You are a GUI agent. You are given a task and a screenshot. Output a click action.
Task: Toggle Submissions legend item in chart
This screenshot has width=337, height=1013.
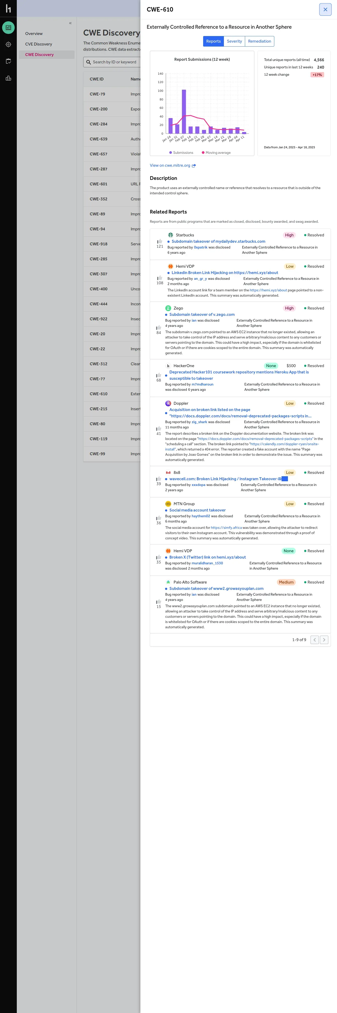[181, 153]
